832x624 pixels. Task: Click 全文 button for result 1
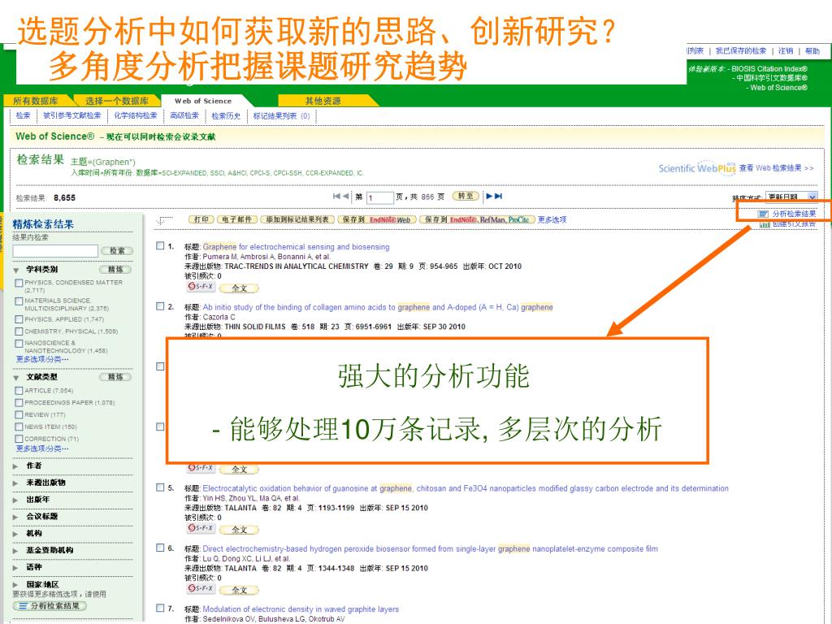tap(240, 288)
